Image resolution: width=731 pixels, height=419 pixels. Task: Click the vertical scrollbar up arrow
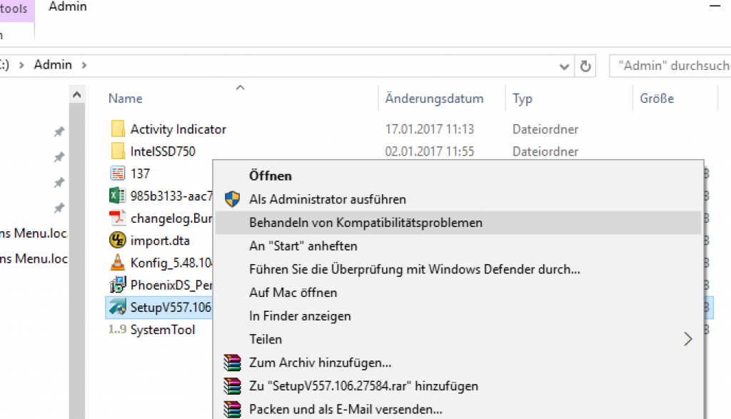pos(76,94)
